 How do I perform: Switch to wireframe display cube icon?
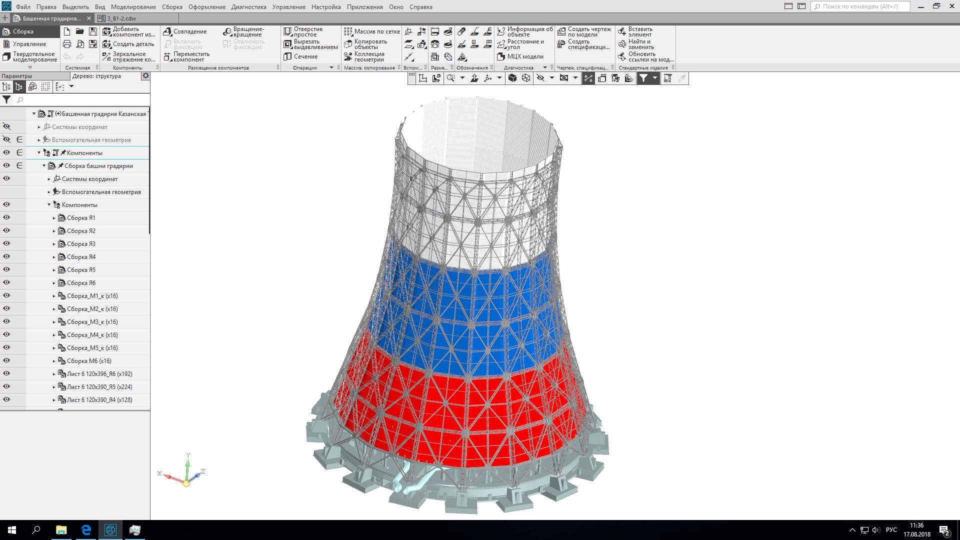tap(526, 78)
